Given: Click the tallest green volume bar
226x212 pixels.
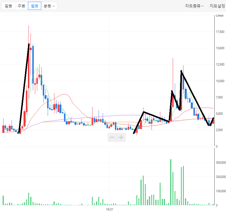Looking at the screenshot, I should click(x=171, y=182).
